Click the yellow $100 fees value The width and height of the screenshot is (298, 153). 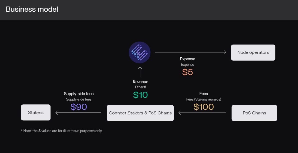204,107
